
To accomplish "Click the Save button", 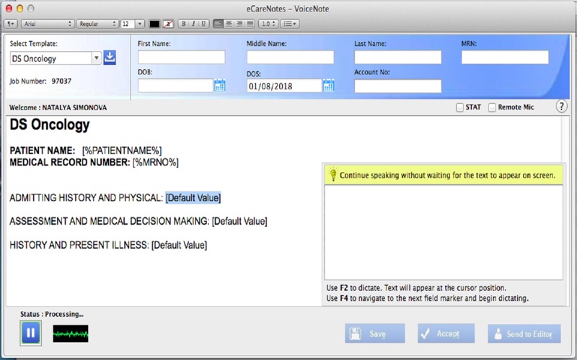I will pyautogui.click(x=375, y=333).
